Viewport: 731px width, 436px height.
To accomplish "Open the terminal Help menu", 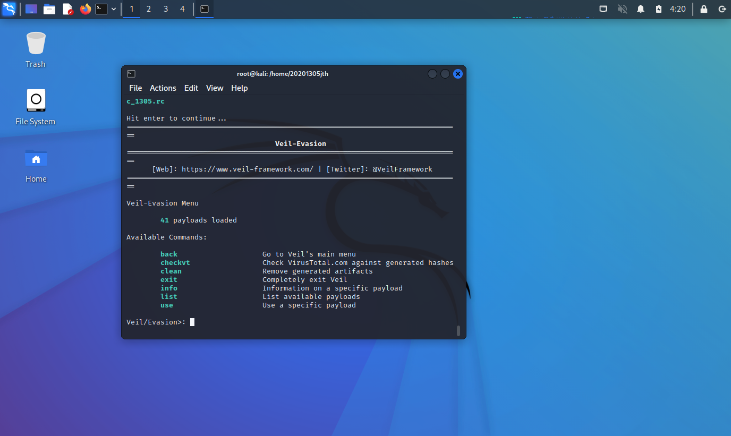I will click(x=240, y=88).
